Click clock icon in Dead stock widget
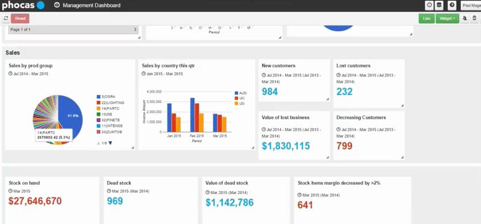The width and height of the screenshot is (481, 224). (x=109, y=191)
